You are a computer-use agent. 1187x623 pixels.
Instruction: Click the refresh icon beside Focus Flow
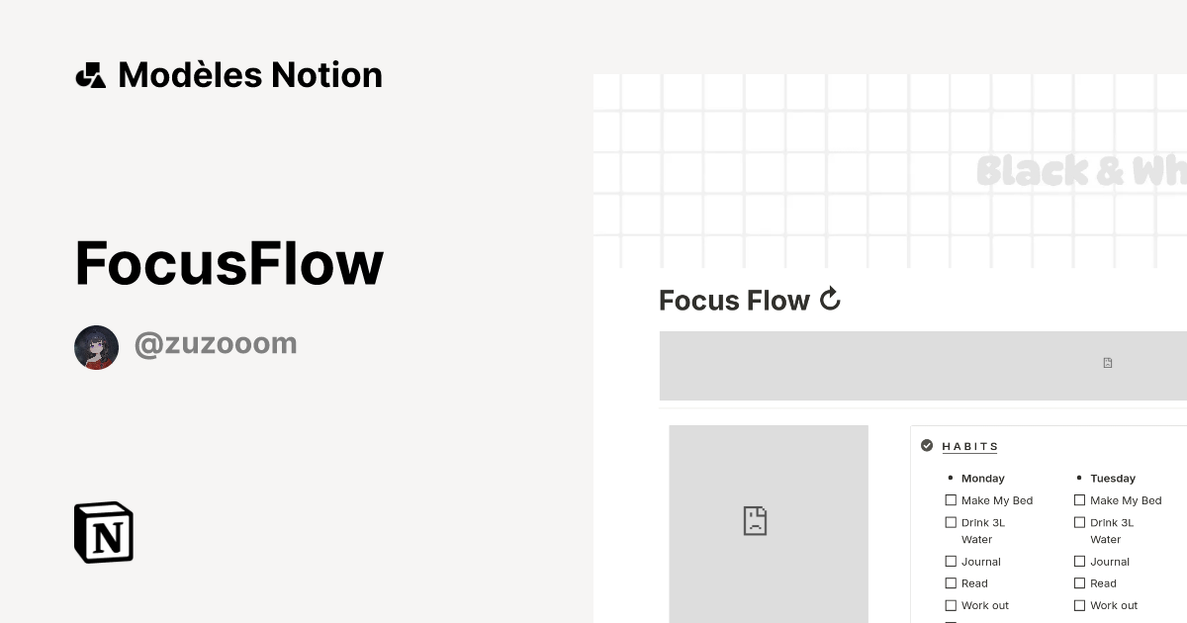click(x=830, y=299)
